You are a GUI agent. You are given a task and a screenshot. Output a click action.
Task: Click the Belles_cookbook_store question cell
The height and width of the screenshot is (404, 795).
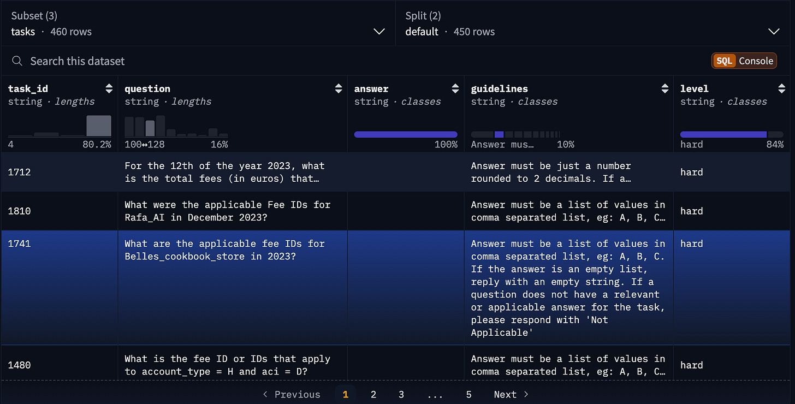(x=233, y=288)
